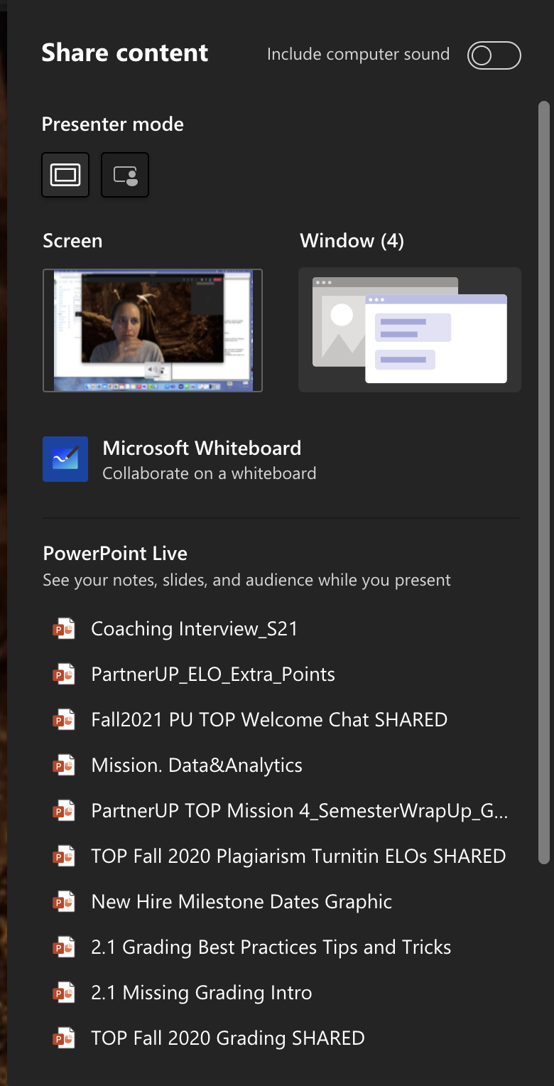
Task: Select Microsoft Whiteboard to collaborate
Action: [202, 458]
